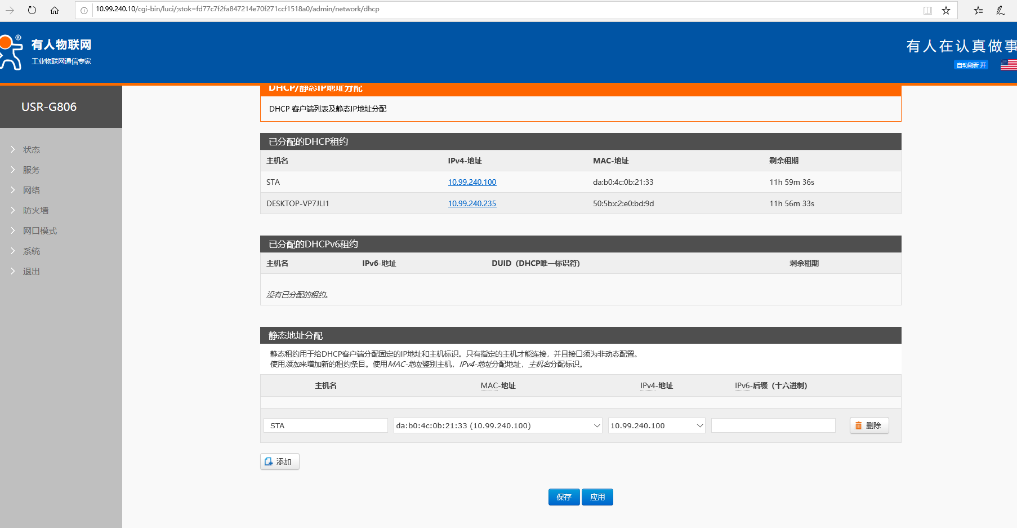Select 退出 in the sidebar
Screen dimensions: 1017x528
point(32,272)
